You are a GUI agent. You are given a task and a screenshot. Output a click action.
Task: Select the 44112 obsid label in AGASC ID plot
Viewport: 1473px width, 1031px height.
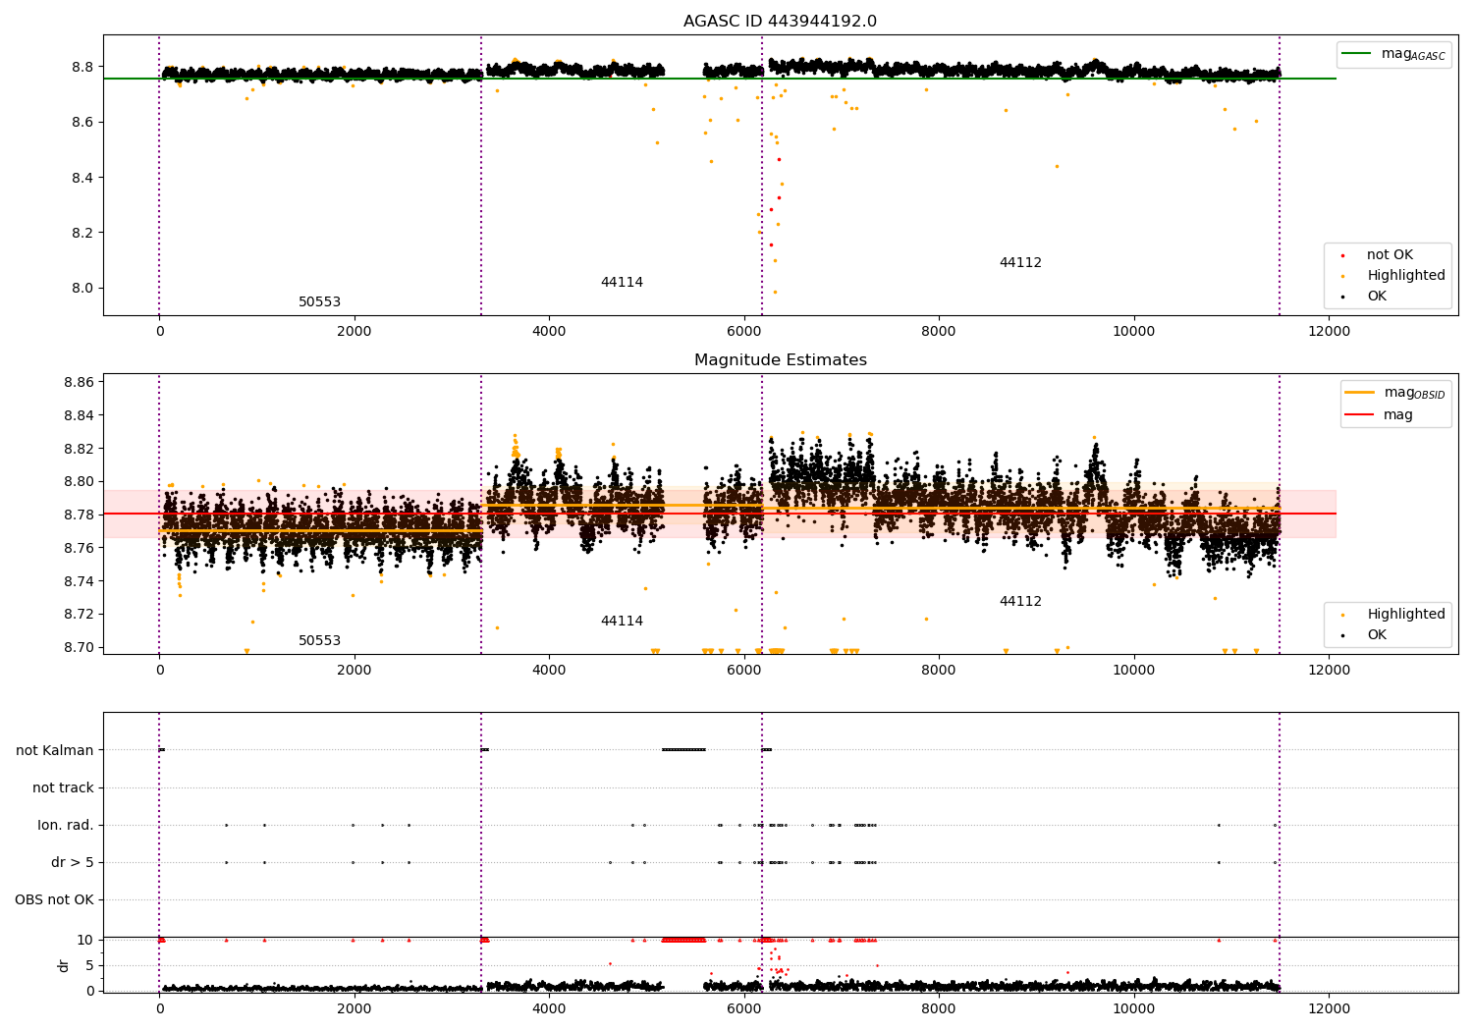[1020, 263]
